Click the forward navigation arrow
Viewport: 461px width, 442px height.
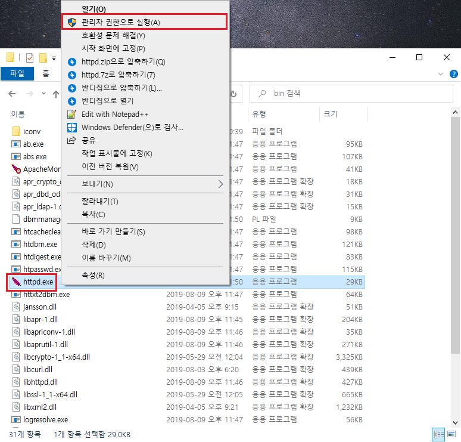[x=30, y=94]
